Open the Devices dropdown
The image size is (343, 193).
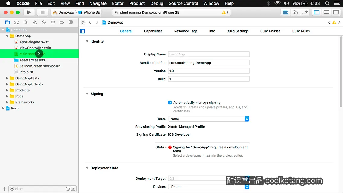tap(209, 187)
